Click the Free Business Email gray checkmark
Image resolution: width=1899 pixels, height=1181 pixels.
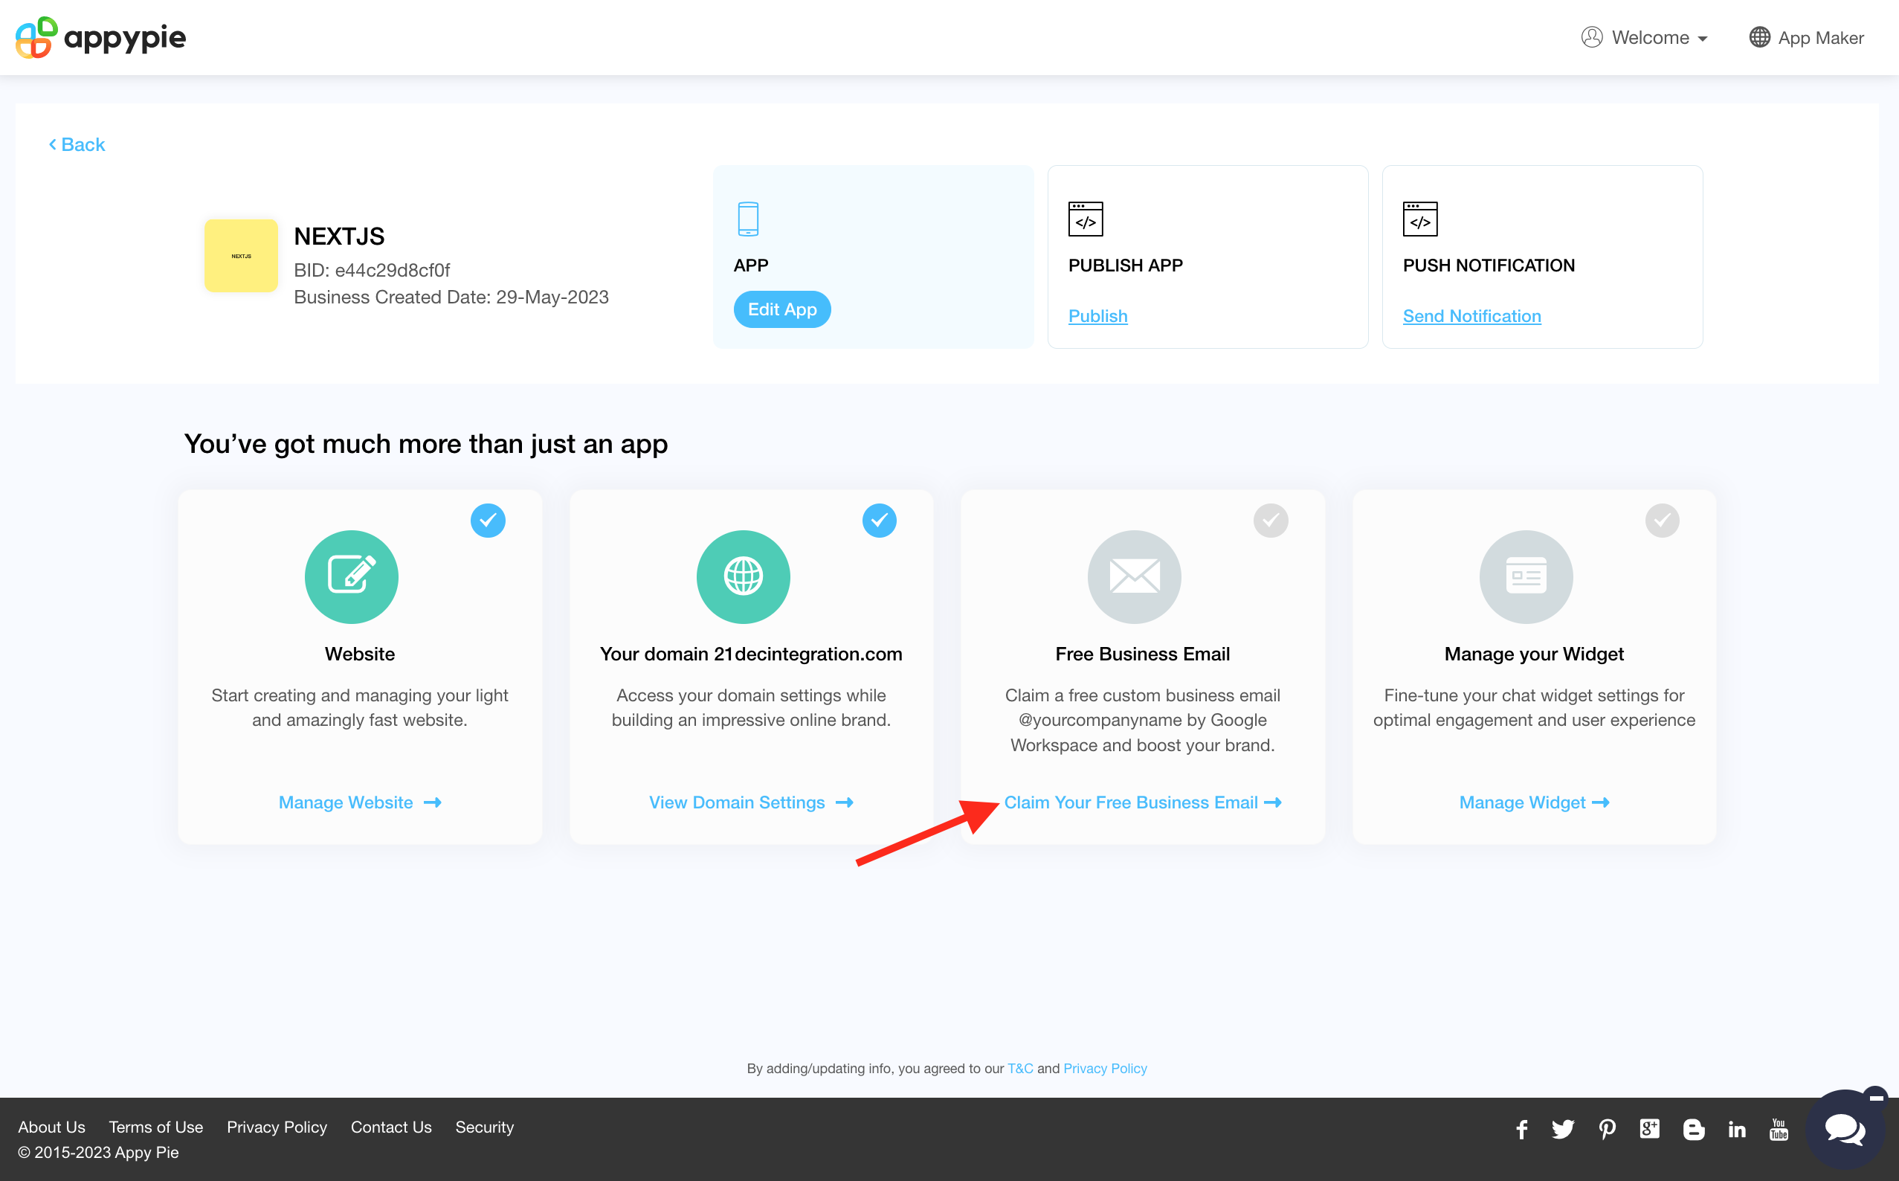point(1271,521)
